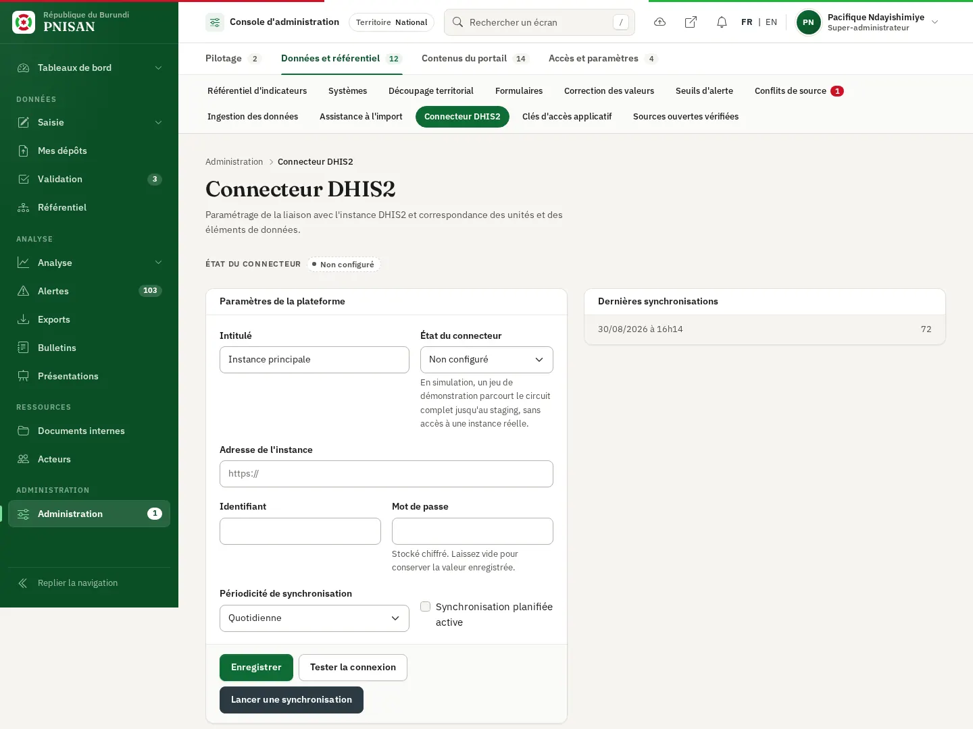Image resolution: width=973 pixels, height=729 pixels.
Task: Click the Intitulé input field
Action: click(x=314, y=360)
